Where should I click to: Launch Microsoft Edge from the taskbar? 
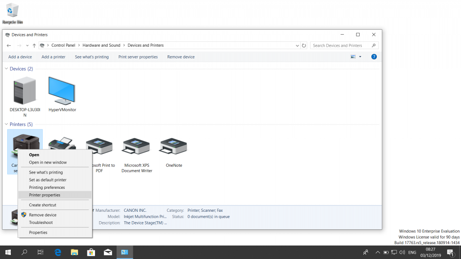tap(58, 252)
